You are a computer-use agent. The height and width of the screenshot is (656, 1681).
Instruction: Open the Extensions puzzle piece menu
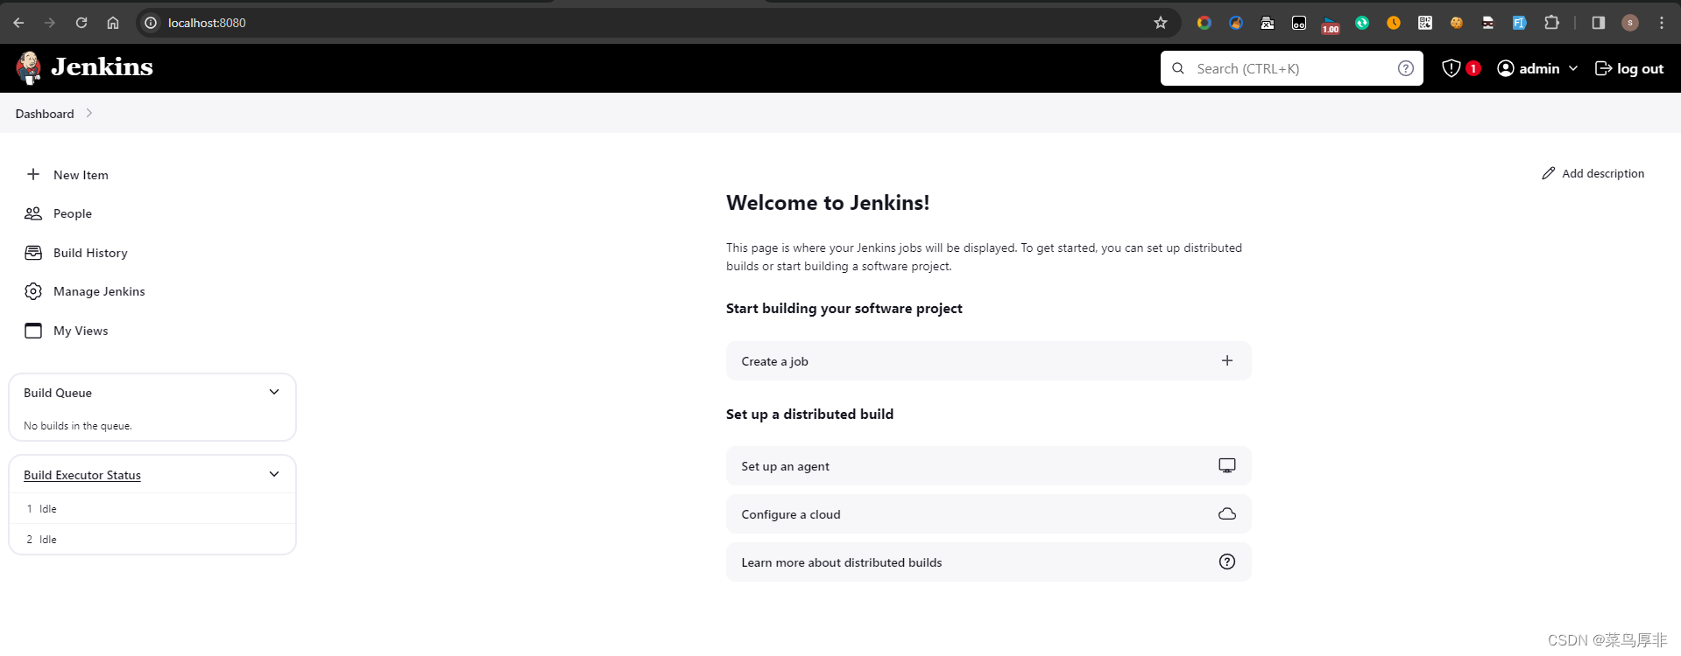(x=1551, y=23)
